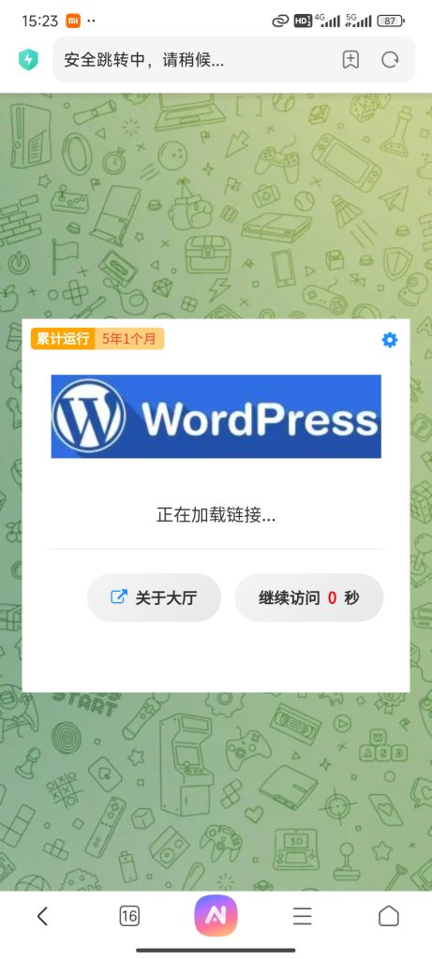Open the 16 tabs switcher

129,916
